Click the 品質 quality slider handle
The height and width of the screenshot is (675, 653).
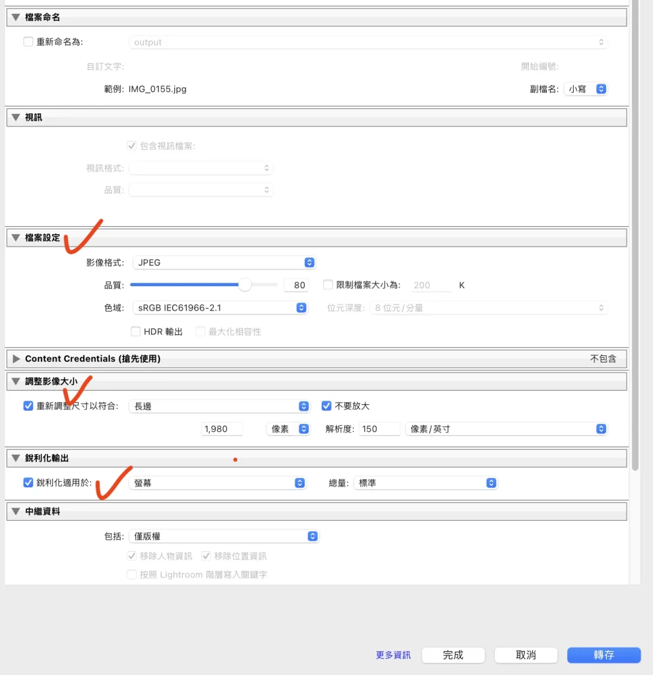point(245,285)
